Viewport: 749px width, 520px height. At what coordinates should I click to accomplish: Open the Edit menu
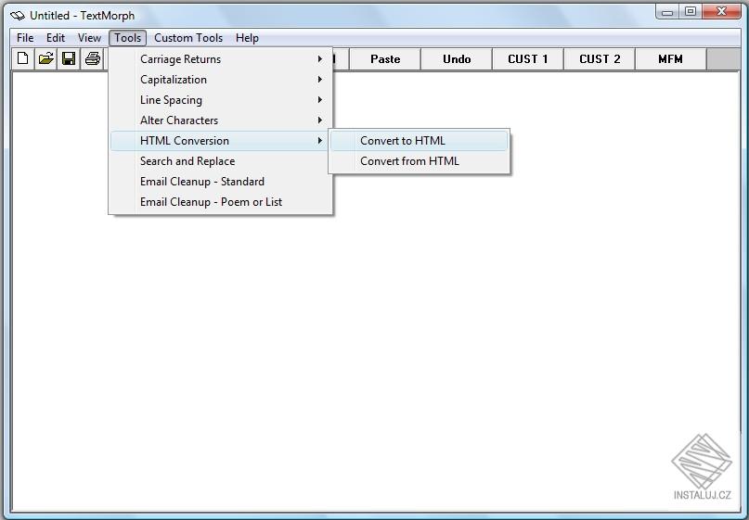[56, 38]
